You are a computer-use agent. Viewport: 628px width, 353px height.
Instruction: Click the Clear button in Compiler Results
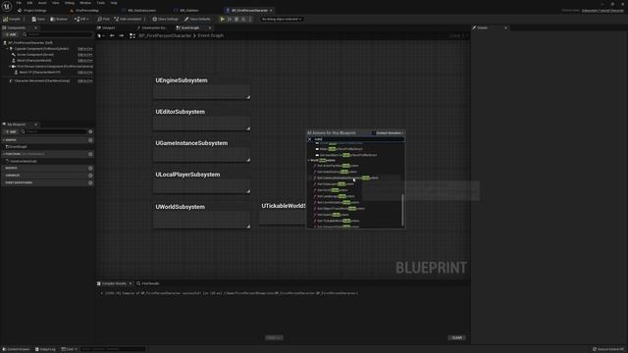coord(457,337)
